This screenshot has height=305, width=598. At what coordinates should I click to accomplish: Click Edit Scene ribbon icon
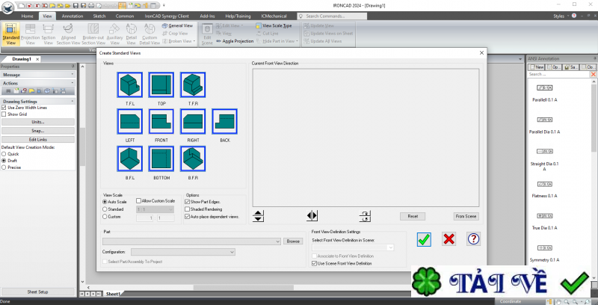207,34
